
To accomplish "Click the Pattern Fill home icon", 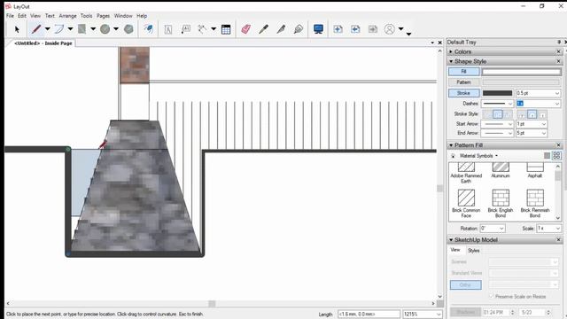I will (453, 156).
